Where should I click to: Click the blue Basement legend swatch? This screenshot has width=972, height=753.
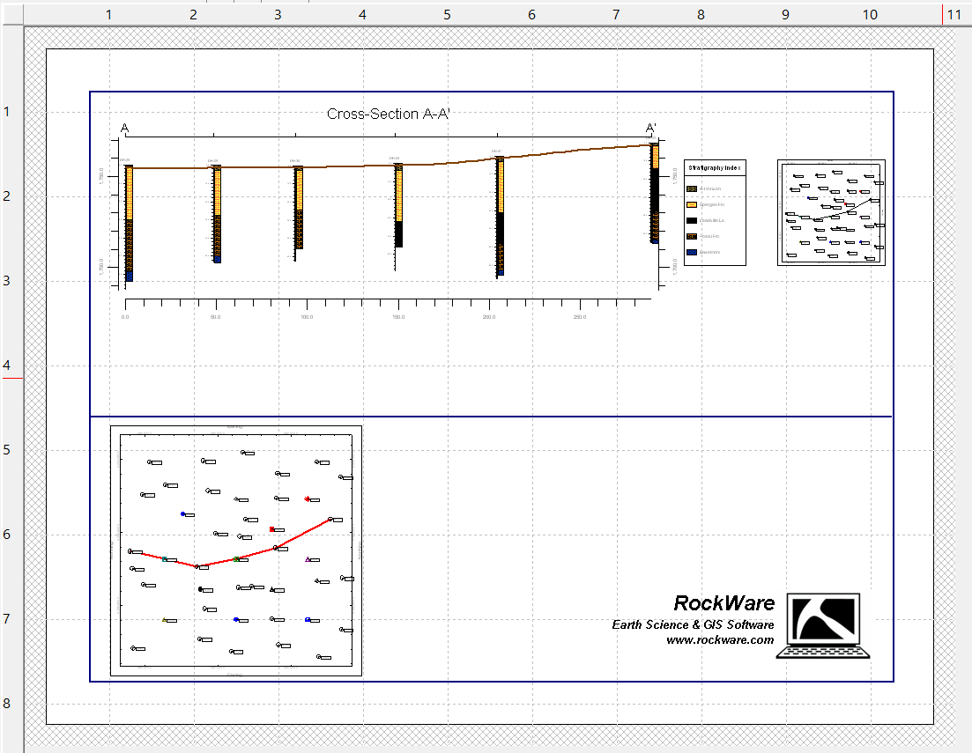point(692,252)
